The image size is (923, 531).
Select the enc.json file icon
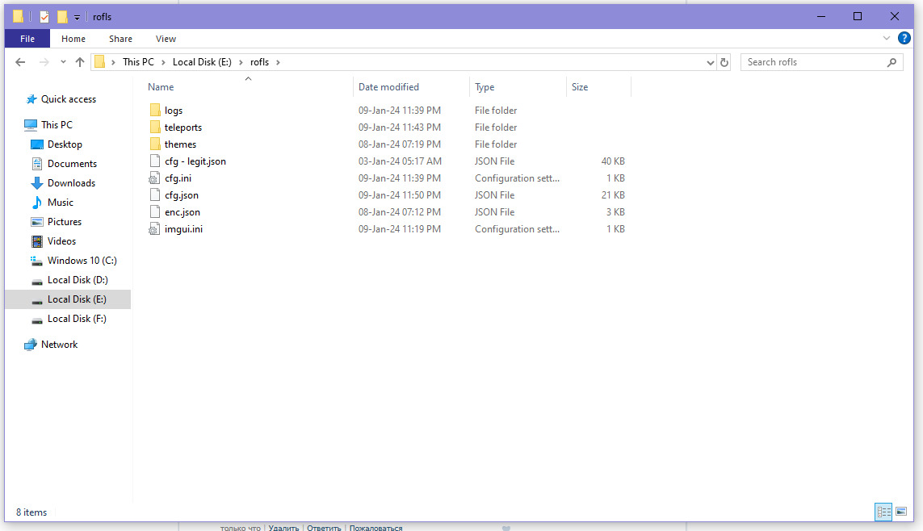[x=155, y=211]
